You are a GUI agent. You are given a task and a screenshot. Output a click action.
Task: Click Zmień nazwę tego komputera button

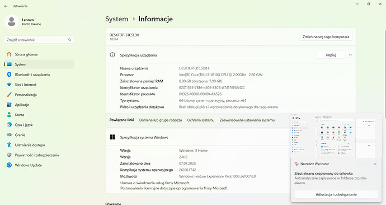[326, 37]
